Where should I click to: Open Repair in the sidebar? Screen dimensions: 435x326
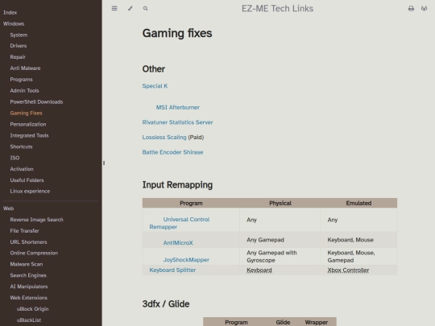pos(18,57)
